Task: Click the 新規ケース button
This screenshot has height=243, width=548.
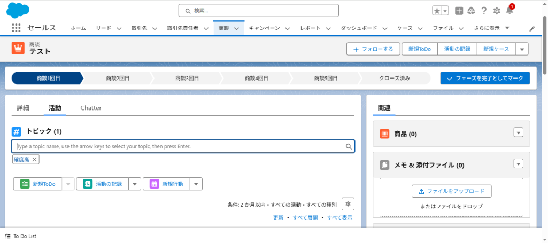Action: [496, 49]
